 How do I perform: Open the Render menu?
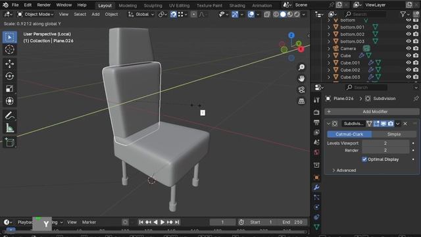pyautogui.click(x=44, y=5)
